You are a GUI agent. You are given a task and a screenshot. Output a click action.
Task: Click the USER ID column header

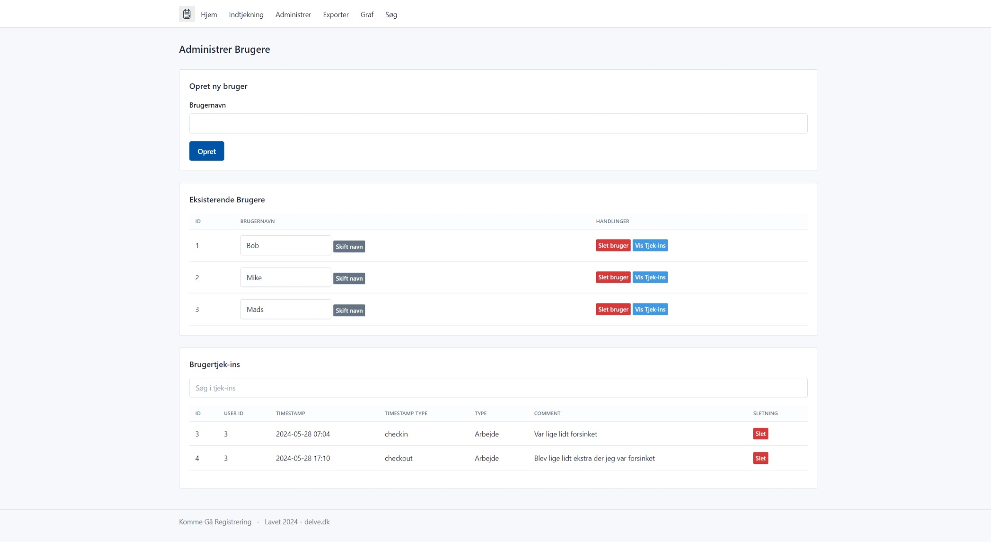point(234,413)
